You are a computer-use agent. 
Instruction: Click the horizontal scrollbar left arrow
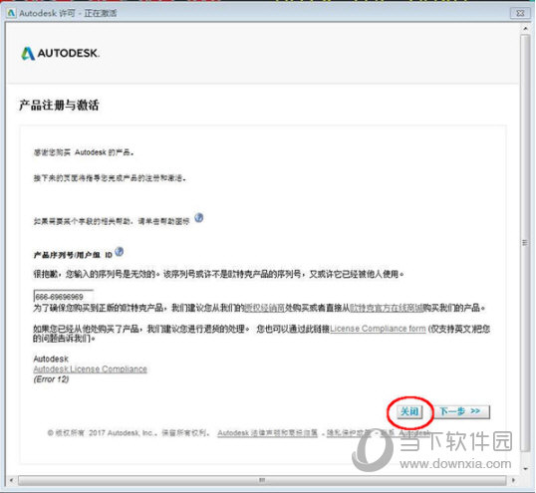tap(11, 480)
